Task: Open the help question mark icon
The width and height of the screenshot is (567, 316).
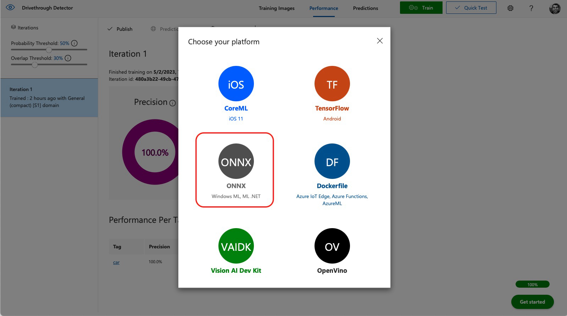Action: (531, 8)
